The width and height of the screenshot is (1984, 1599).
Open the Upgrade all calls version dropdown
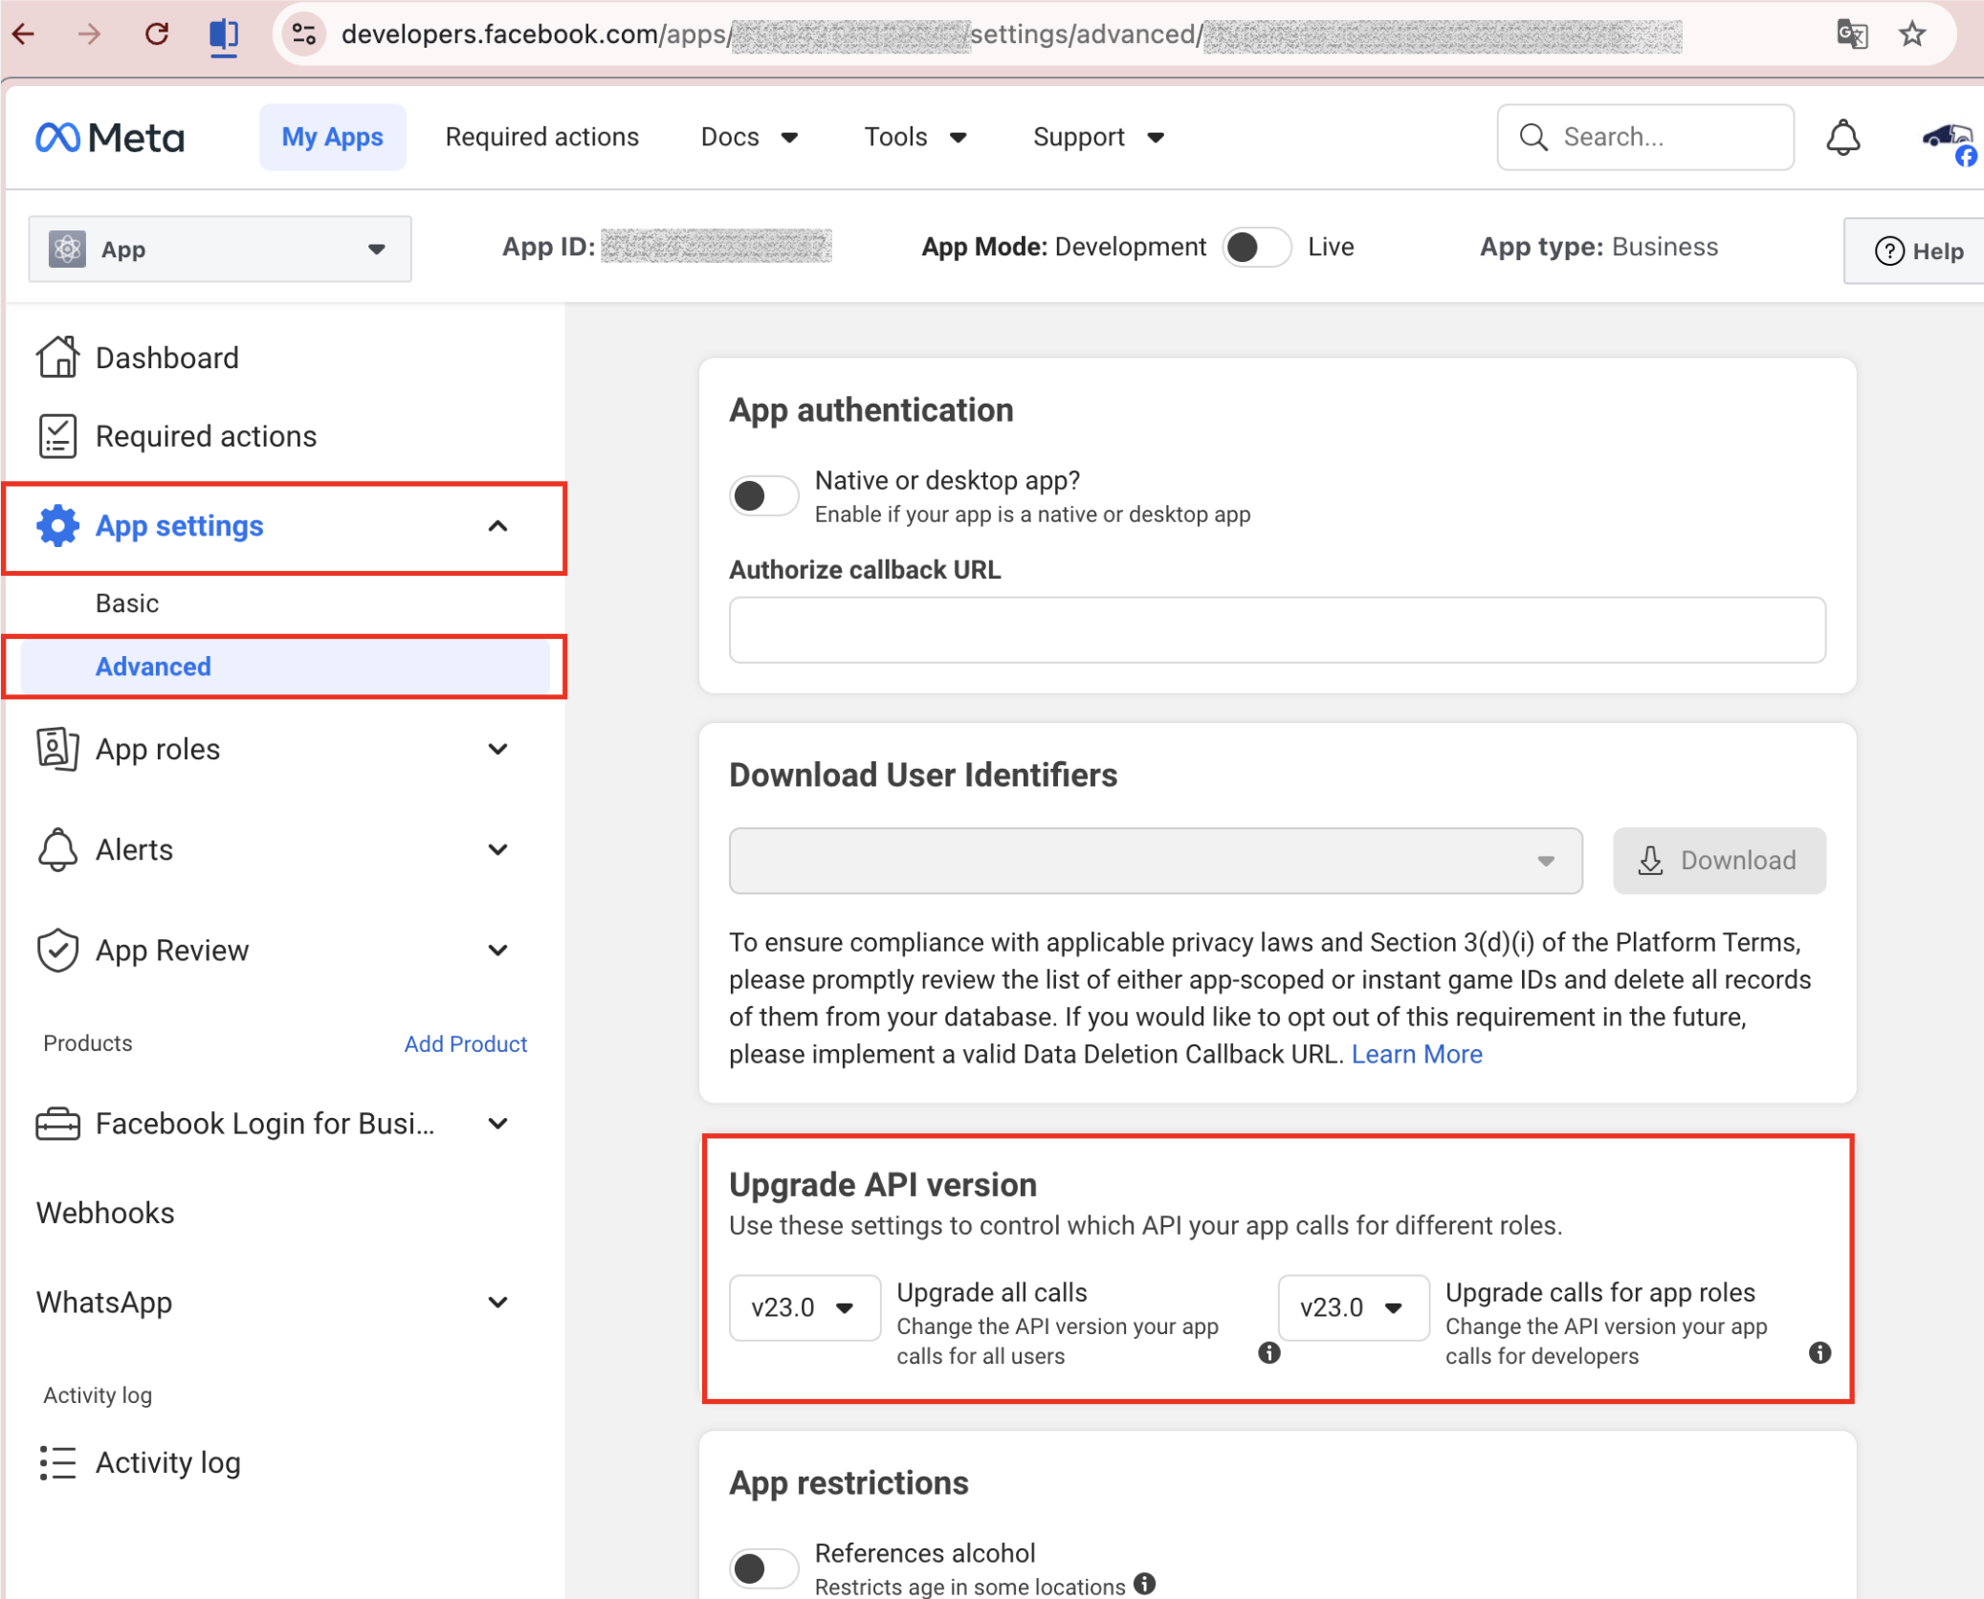click(x=804, y=1307)
